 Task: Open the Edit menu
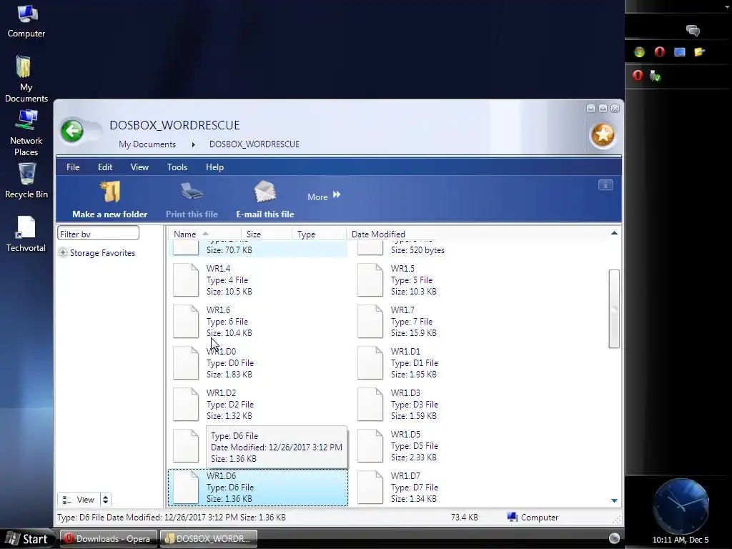tap(105, 167)
